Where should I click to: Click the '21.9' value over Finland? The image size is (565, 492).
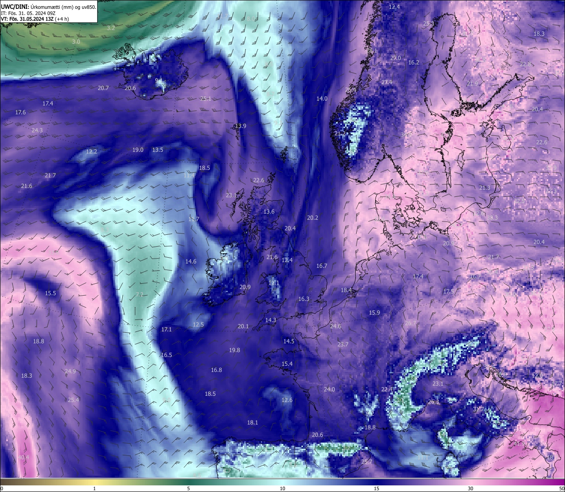click(472, 84)
